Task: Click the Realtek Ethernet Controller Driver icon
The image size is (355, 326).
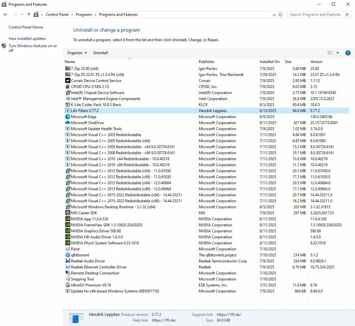Action: pos(67,267)
